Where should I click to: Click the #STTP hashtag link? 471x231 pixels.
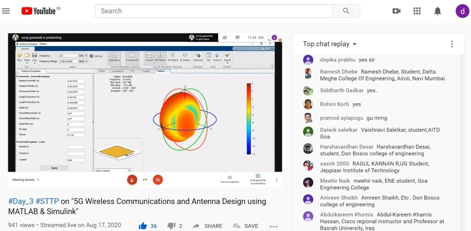tap(47, 201)
